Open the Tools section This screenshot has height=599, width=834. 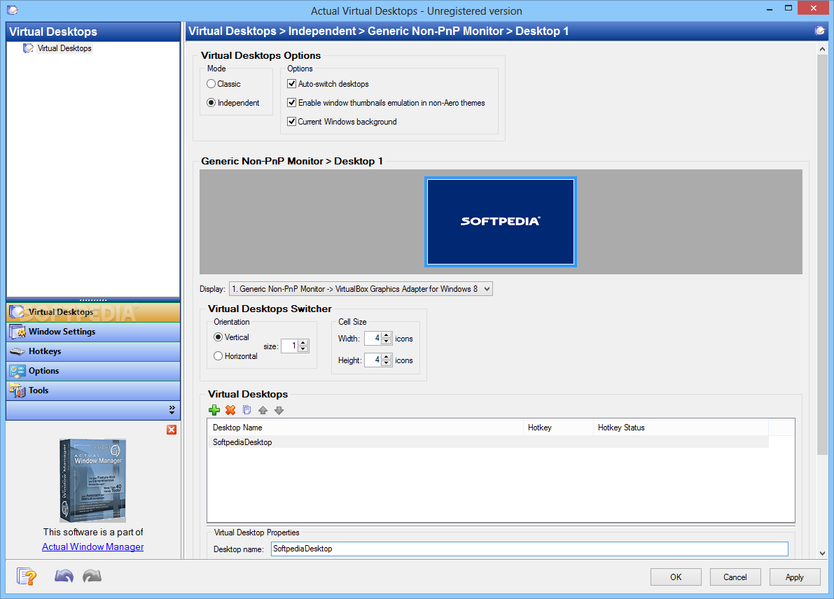[x=93, y=390]
